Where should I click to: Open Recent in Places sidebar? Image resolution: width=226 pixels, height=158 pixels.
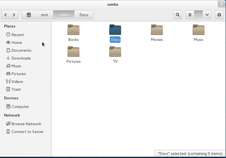point(17,35)
